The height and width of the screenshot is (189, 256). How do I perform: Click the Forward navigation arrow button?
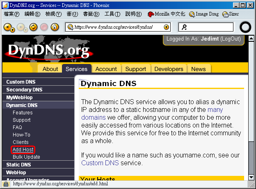click(x=21, y=27)
